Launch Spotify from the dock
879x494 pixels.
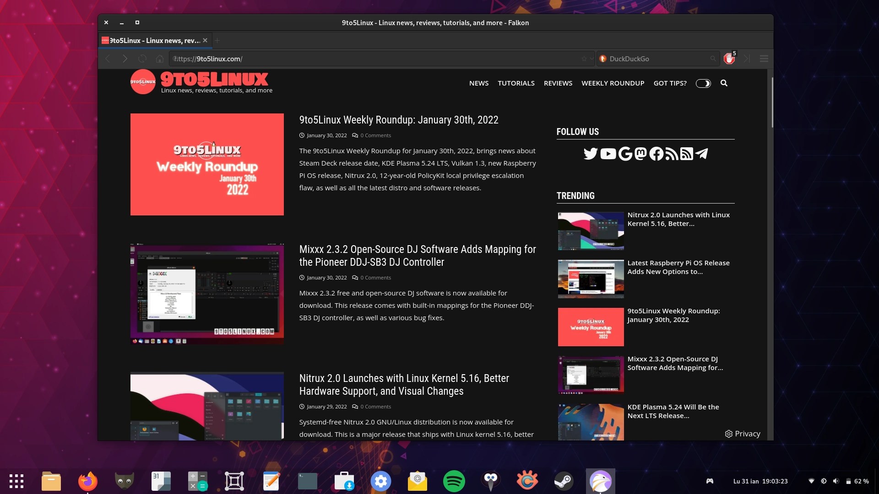click(454, 481)
